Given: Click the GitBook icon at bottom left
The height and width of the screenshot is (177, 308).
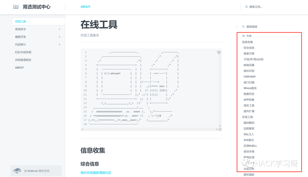Looking at the screenshot, I should 17,170.
